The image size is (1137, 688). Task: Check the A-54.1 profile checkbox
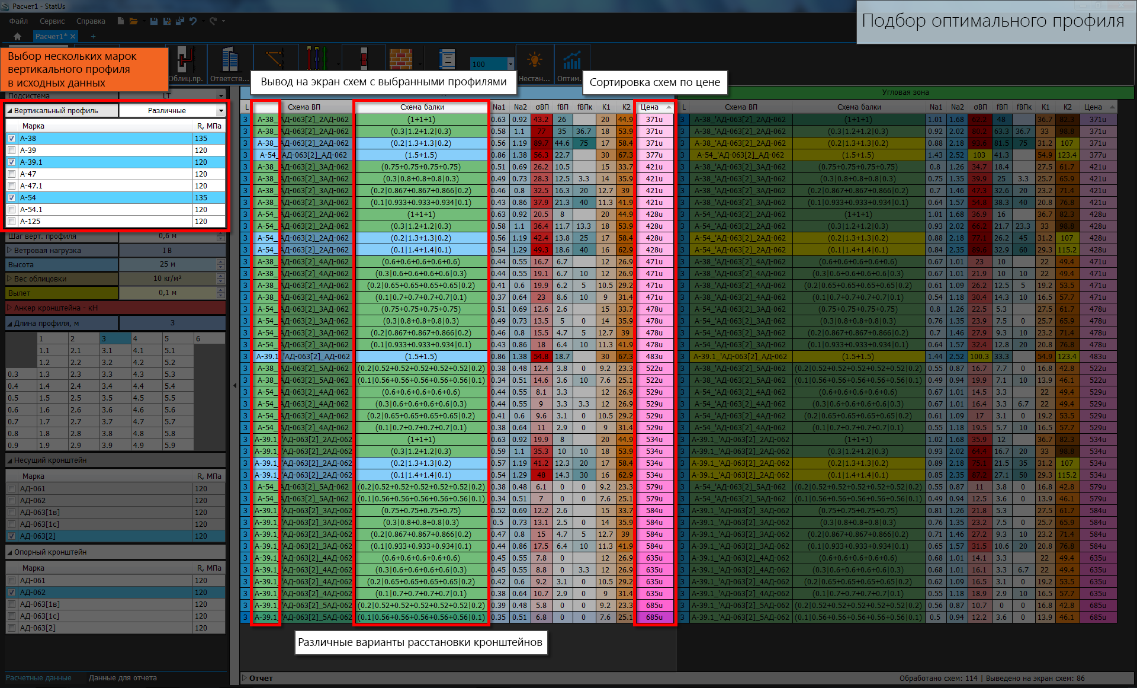pyautogui.click(x=12, y=209)
